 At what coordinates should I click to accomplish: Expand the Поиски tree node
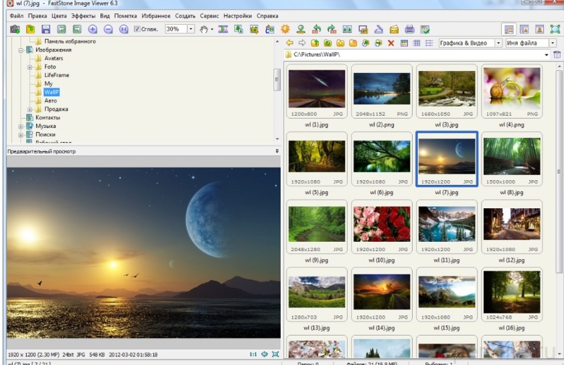point(21,135)
